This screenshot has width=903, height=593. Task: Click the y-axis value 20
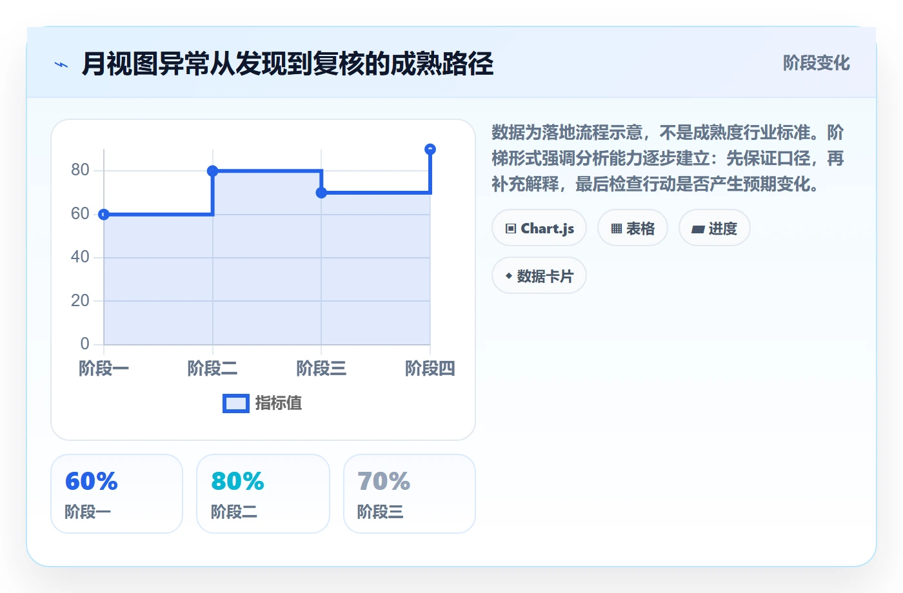[80, 300]
